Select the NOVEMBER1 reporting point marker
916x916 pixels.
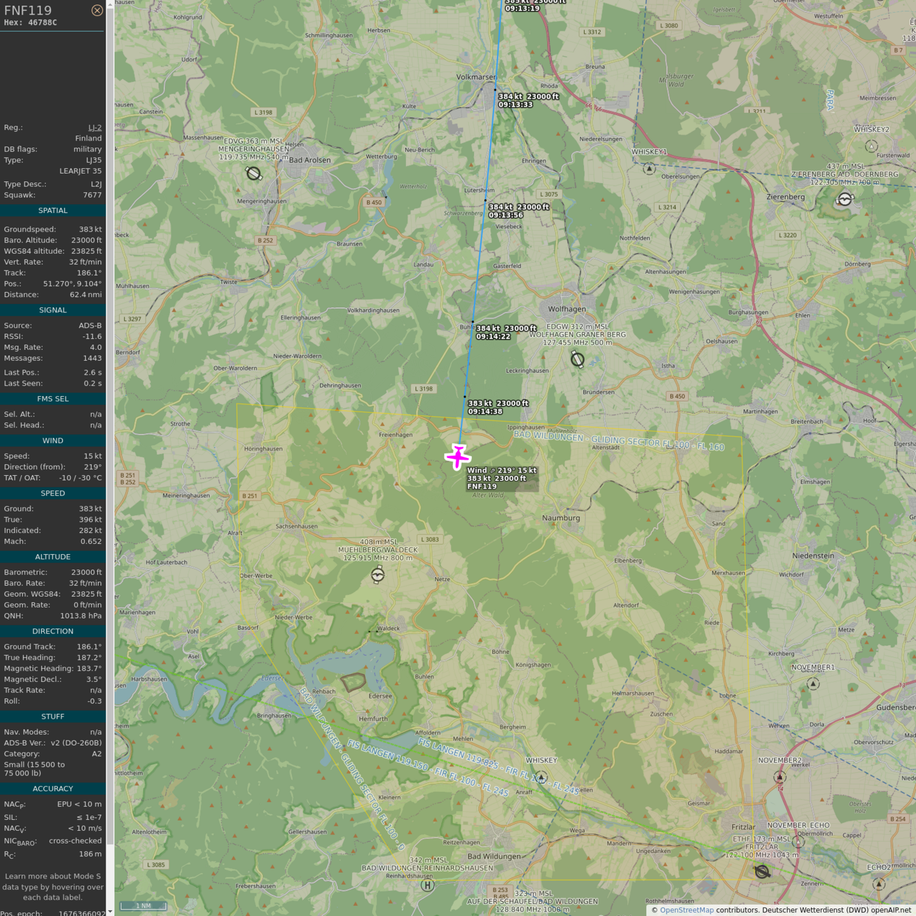pyautogui.click(x=813, y=684)
